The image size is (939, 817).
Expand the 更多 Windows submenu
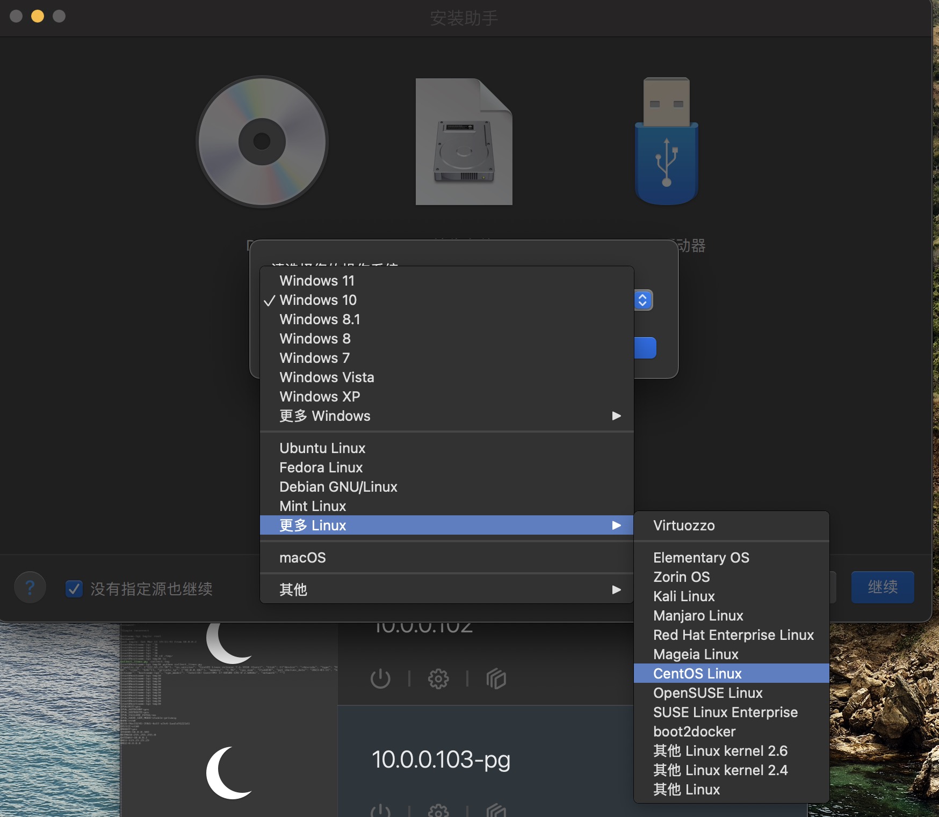coord(447,416)
